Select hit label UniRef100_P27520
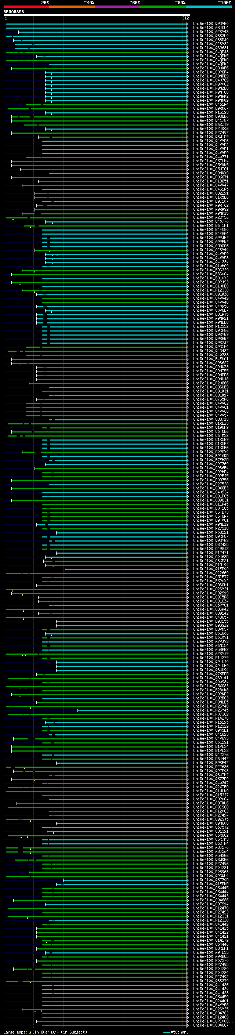Image resolution: width=235 pixels, height=1035 pixels. pyautogui.click(x=211, y=484)
